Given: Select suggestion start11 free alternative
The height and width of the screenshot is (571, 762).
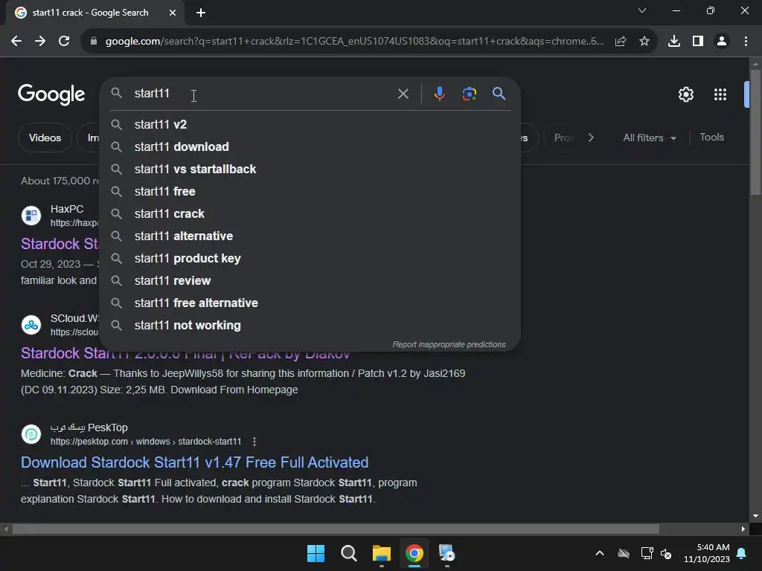Looking at the screenshot, I should coord(310,303).
